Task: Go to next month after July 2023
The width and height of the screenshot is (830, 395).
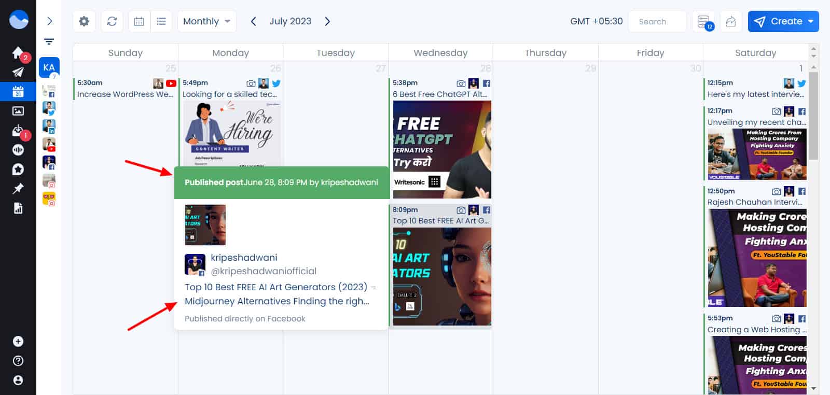Action: tap(327, 21)
